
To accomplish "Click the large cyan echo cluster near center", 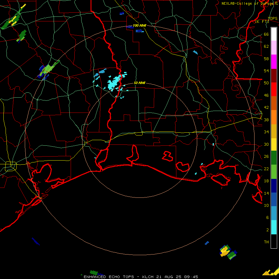I will [x=115, y=82].
